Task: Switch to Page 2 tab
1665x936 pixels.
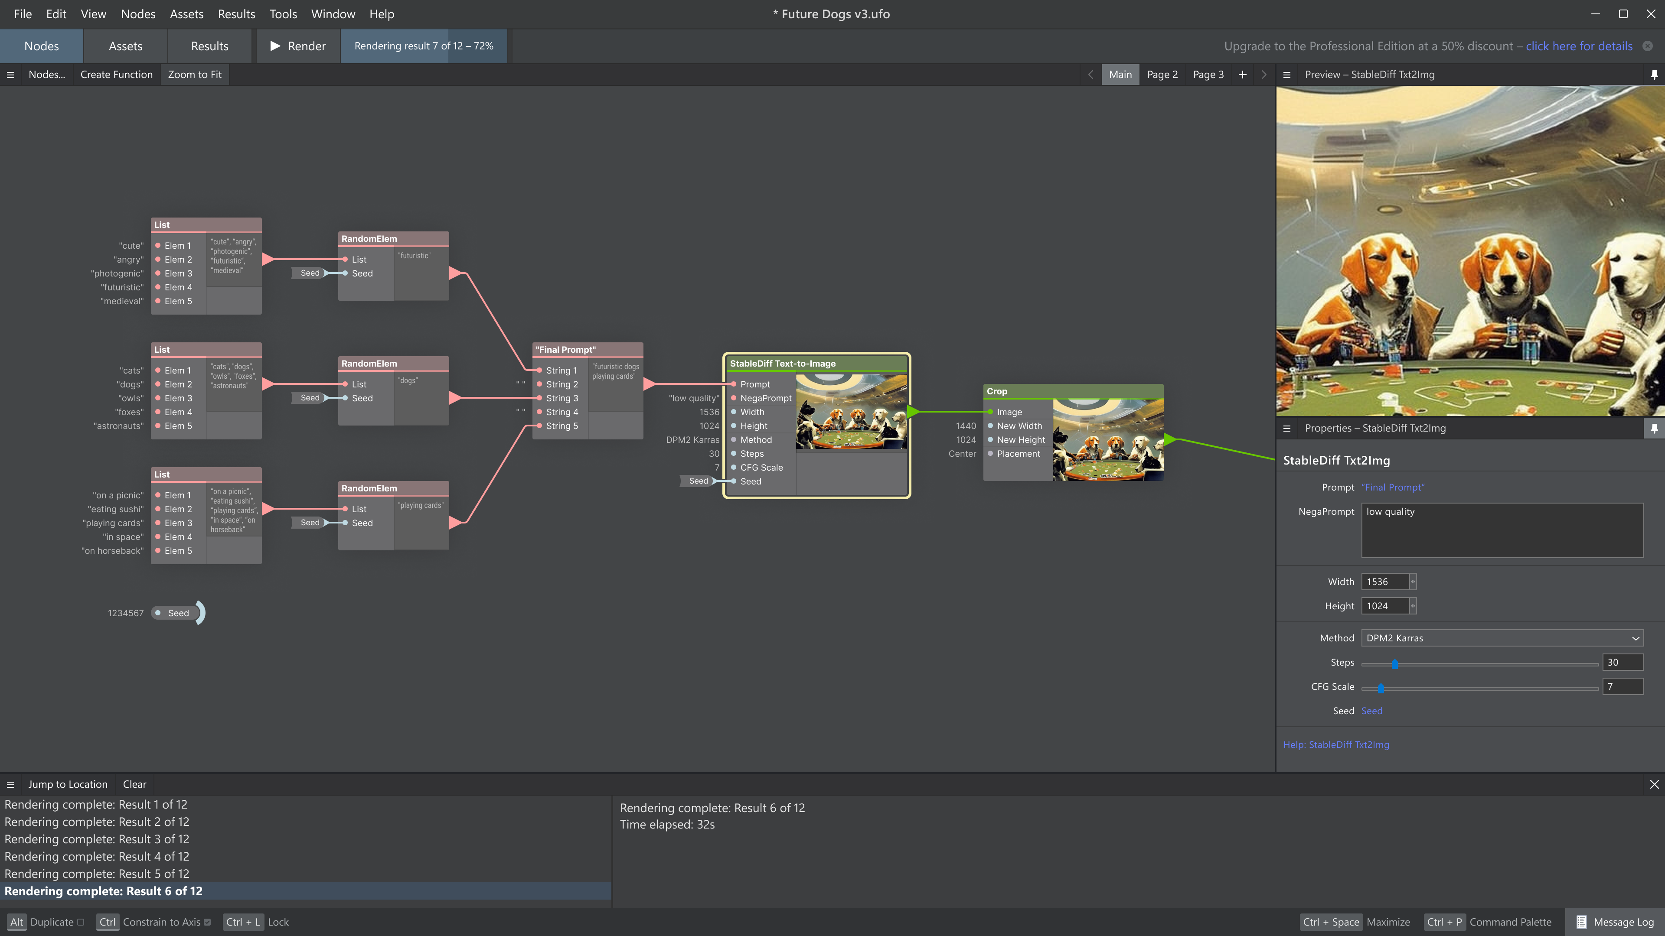Action: pos(1162,74)
